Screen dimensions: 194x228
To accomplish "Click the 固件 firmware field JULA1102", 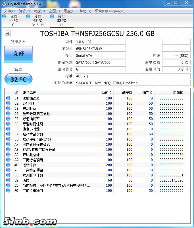I will coord(100,42).
